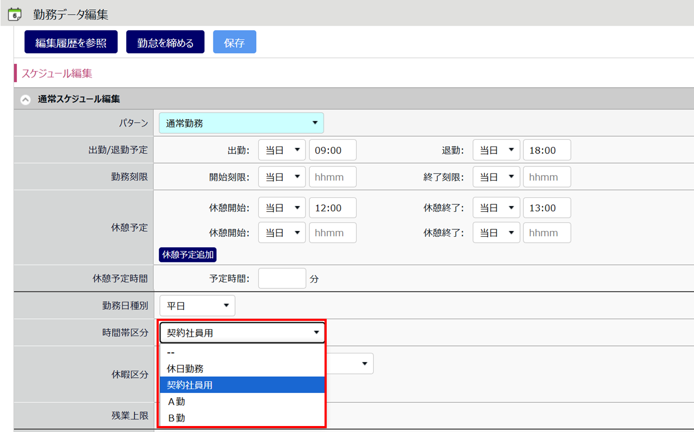Click the 保存 save button
This screenshot has width=694, height=432.
234,42
